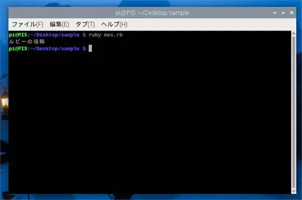The image size is (302, 200).
Task: Click the vertical scrollbar thumb
Action: click(x=294, y=112)
